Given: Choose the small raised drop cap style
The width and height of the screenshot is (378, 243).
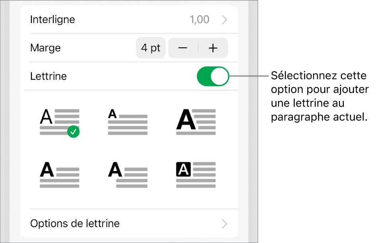Looking at the screenshot, I should point(128,122).
